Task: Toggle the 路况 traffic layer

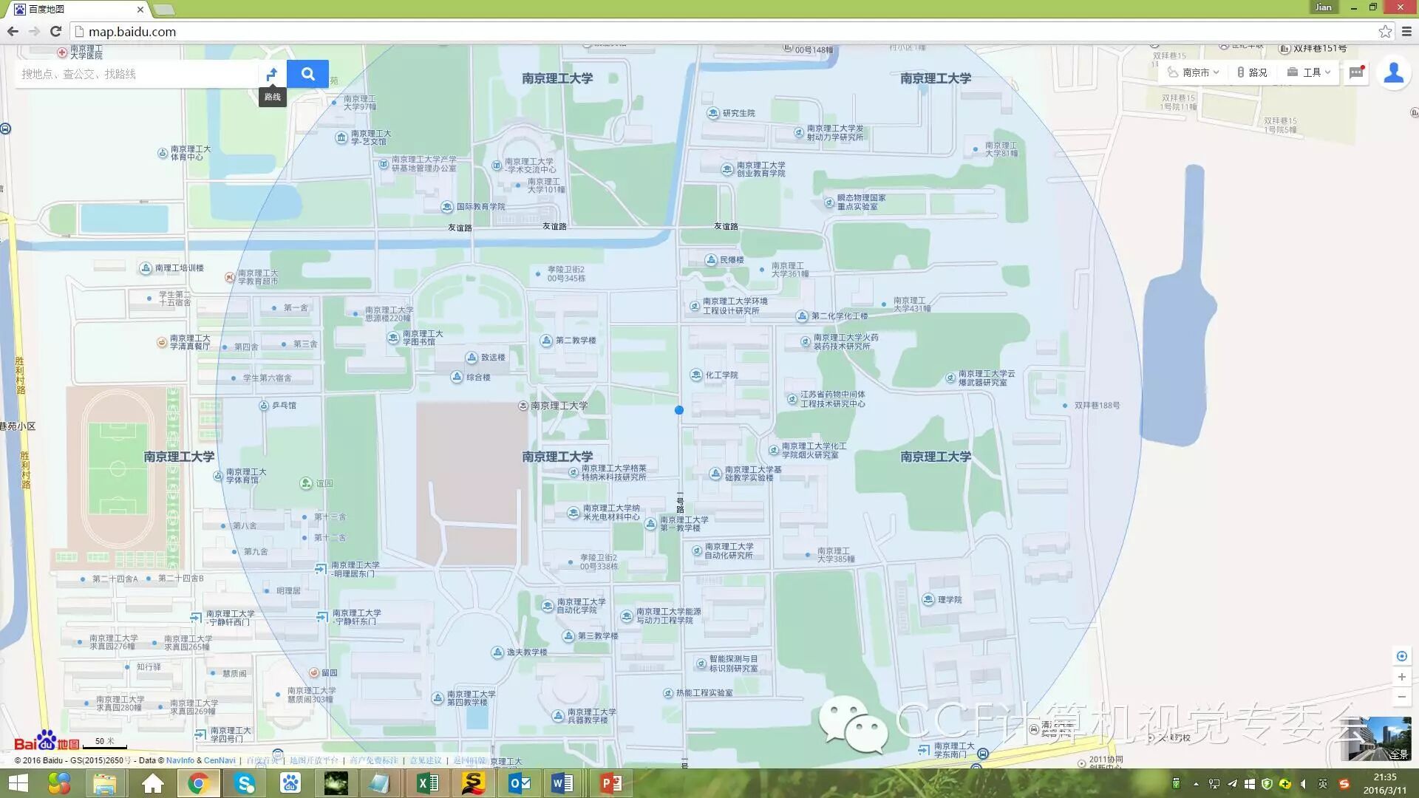Action: click(1252, 72)
